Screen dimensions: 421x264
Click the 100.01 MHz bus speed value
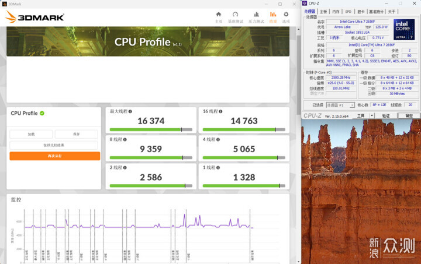click(x=341, y=88)
